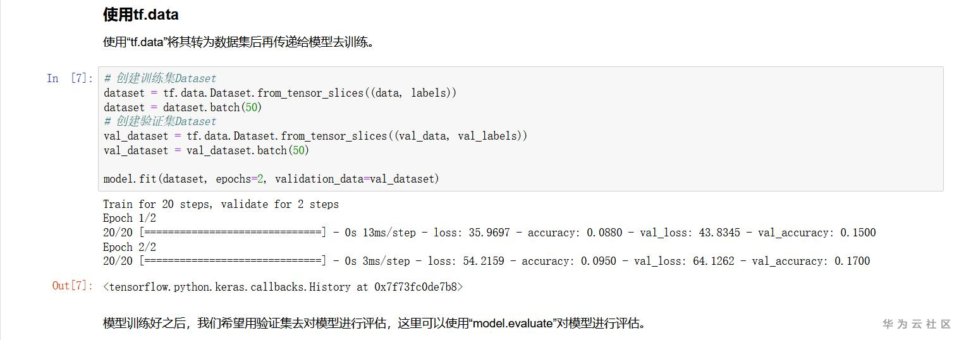Click the 'Train for 20 steps' output line
959x340 pixels.
pyautogui.click(x=221, y=204)
